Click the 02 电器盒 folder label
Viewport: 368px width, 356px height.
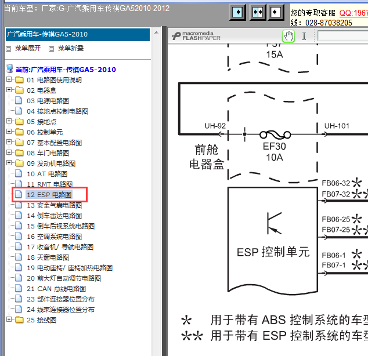[x=42, y=90]
